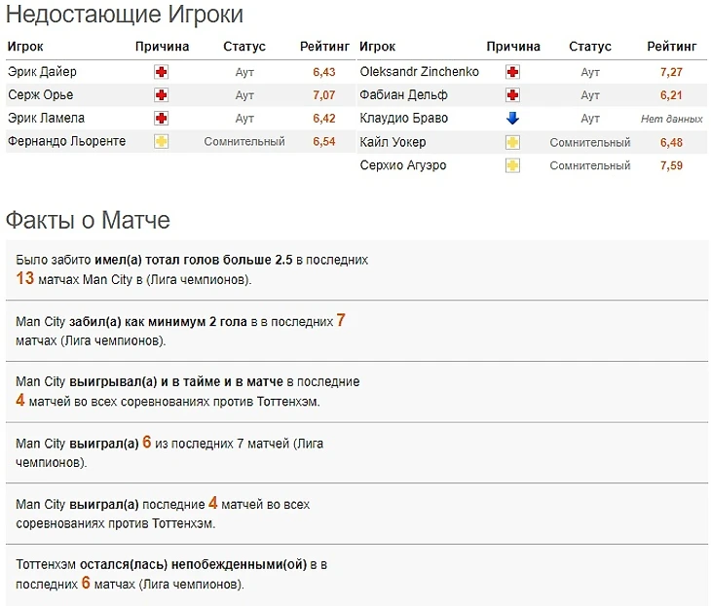Viewport: 711px width, 606px height.
Task: Click injury icon next to Серж Орье
Action: point(162,95)
